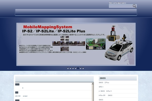The image size is (152, 101).
Task: Click the magnifier search icon
Action: tap(135, 6)
